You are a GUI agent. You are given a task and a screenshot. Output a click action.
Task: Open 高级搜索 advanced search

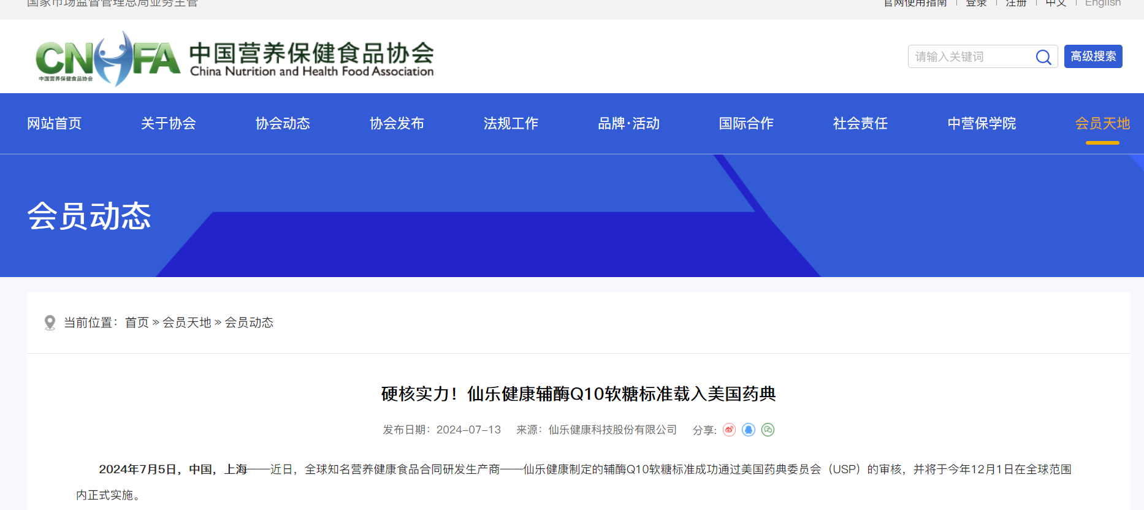tap(1093, 56)
